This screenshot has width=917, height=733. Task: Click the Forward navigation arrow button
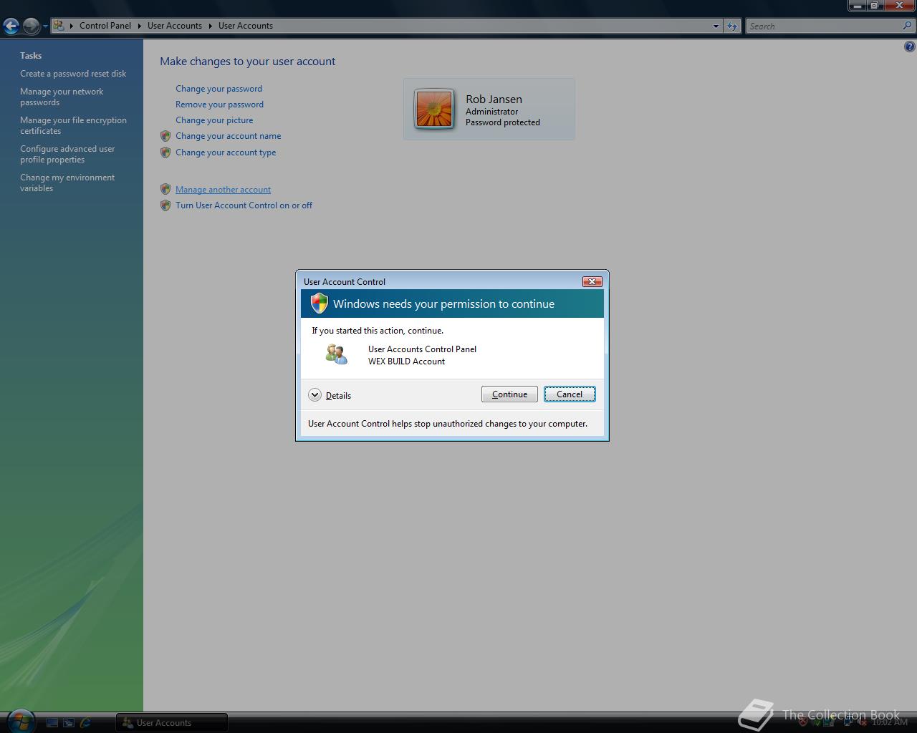coord(31,26)
